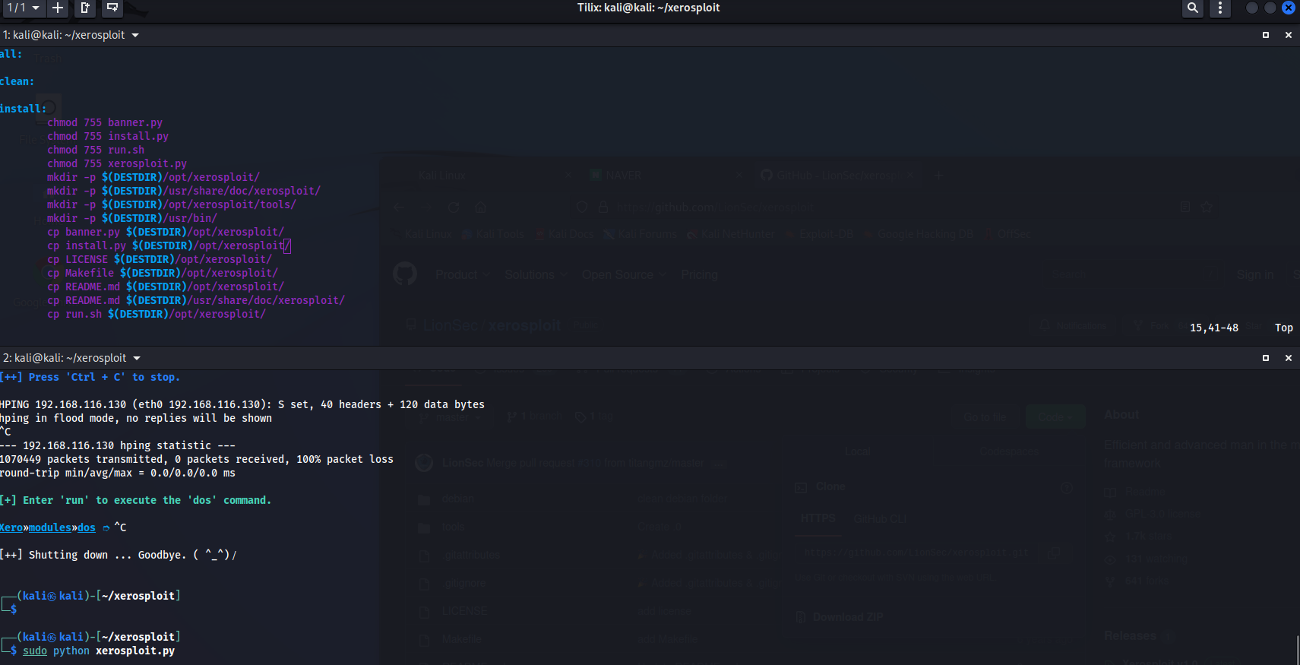Add a new session with the plus button
The height and width of the screenshot is (665, 1300).
[x=58, y=8]
